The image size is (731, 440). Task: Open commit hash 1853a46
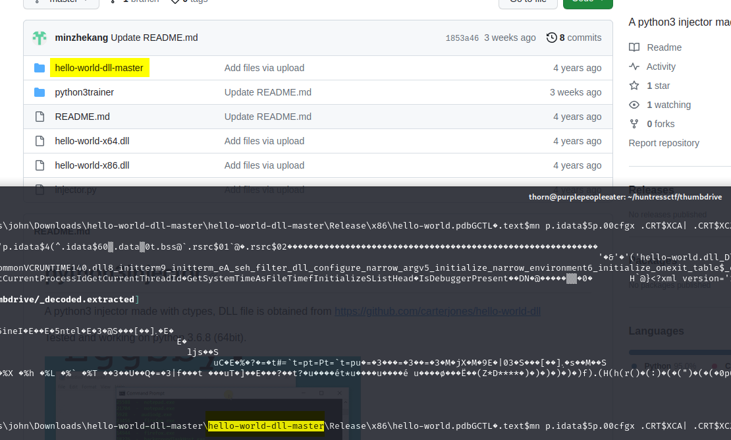462,38
